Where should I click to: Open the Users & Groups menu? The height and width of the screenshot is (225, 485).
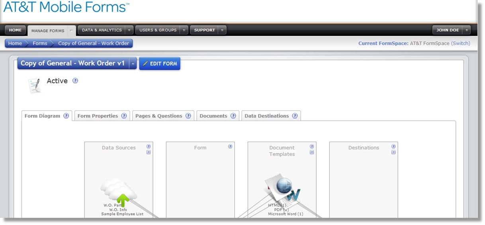158,30
